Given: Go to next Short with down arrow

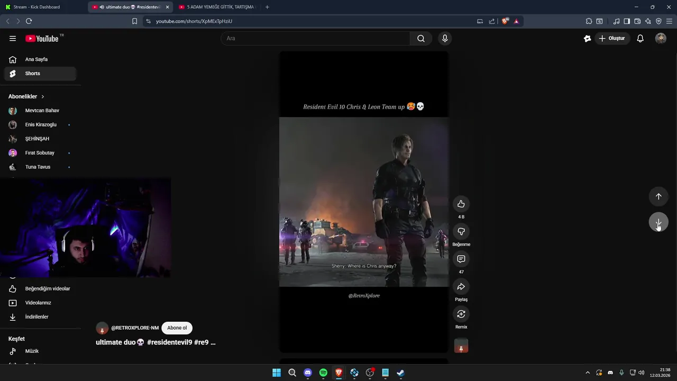Looking at the screenshot, I should click(658, 223).
